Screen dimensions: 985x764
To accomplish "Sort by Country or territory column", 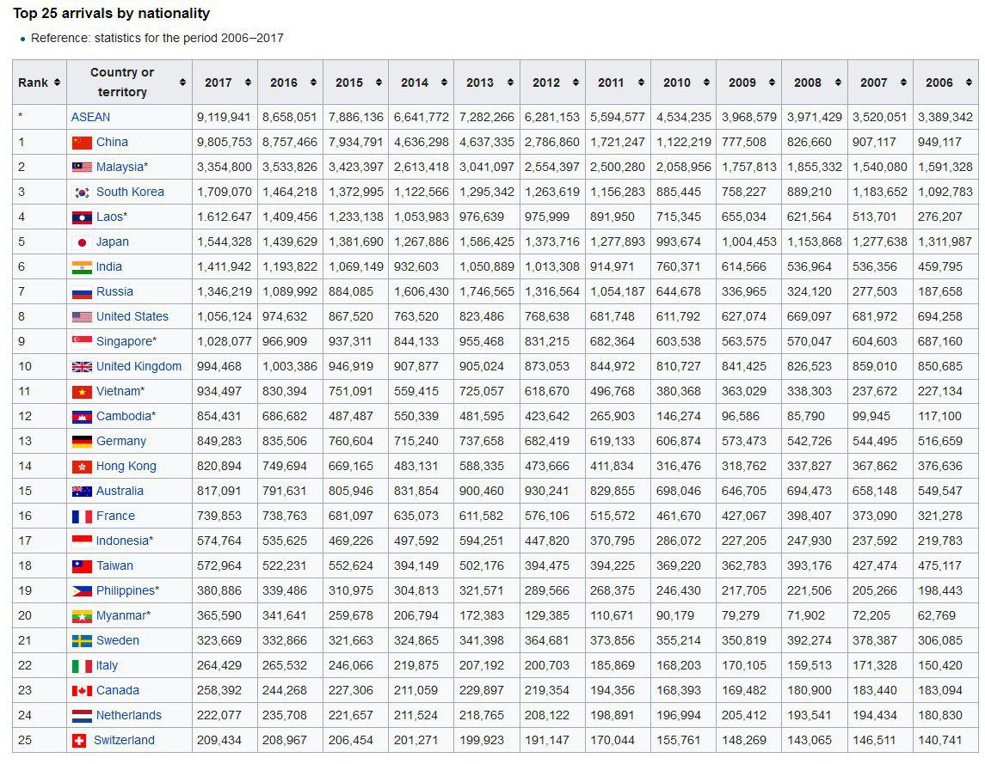I will [x=182, y=83].
